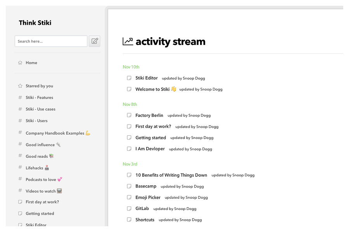Click the note icon beside sidebar First day at work?
This screenshot has height=232, width=349.
[20, 202]
